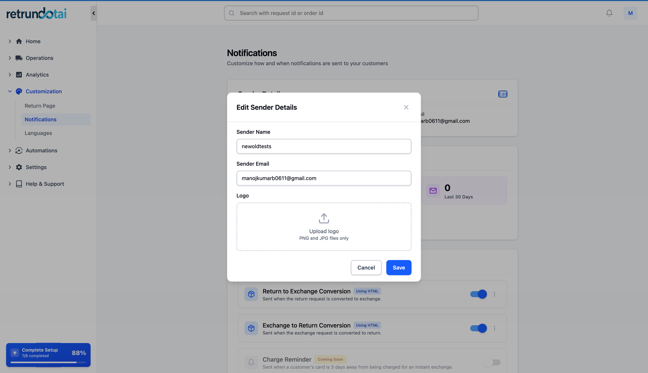Toggle Return to Exchange Conversion notification
The width and height of the screenshot is (648, 373).
[x=478, y=294]
